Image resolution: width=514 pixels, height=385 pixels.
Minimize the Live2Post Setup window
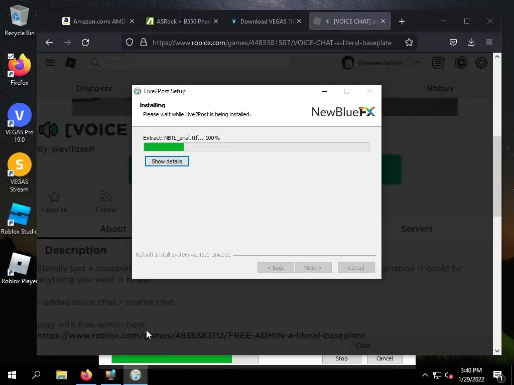[324, 91]
